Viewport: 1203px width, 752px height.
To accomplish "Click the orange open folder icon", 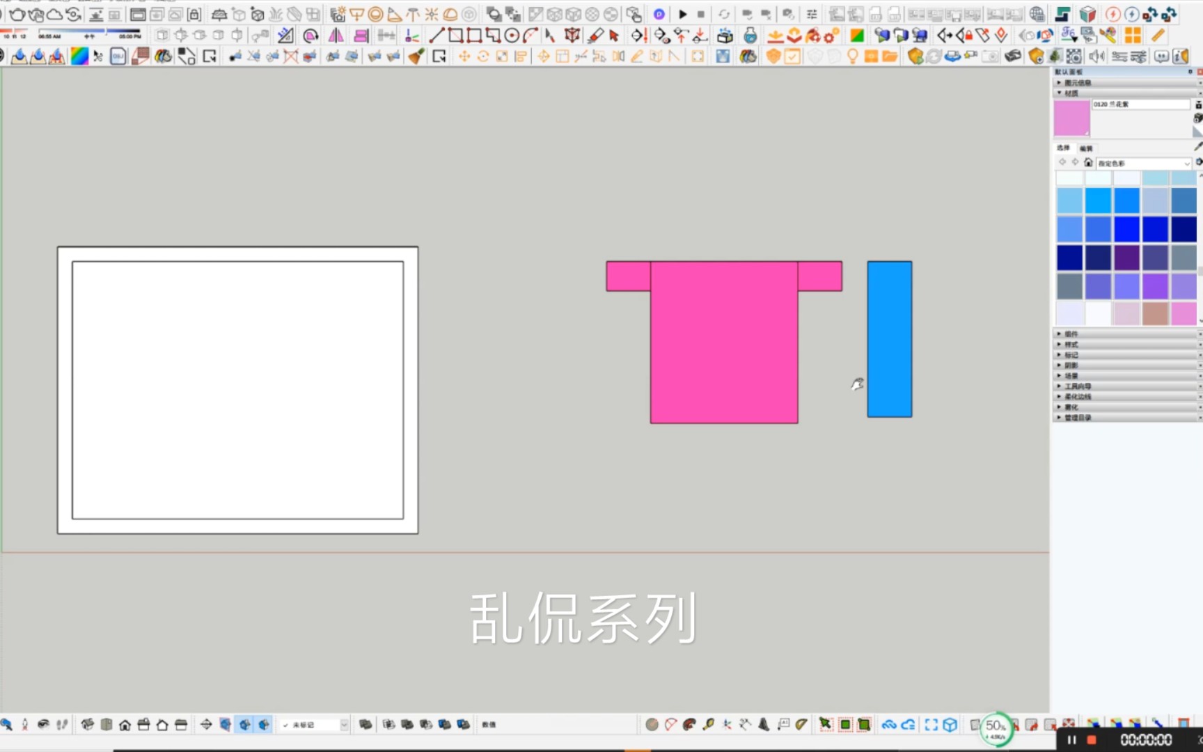I will (890, 56).
